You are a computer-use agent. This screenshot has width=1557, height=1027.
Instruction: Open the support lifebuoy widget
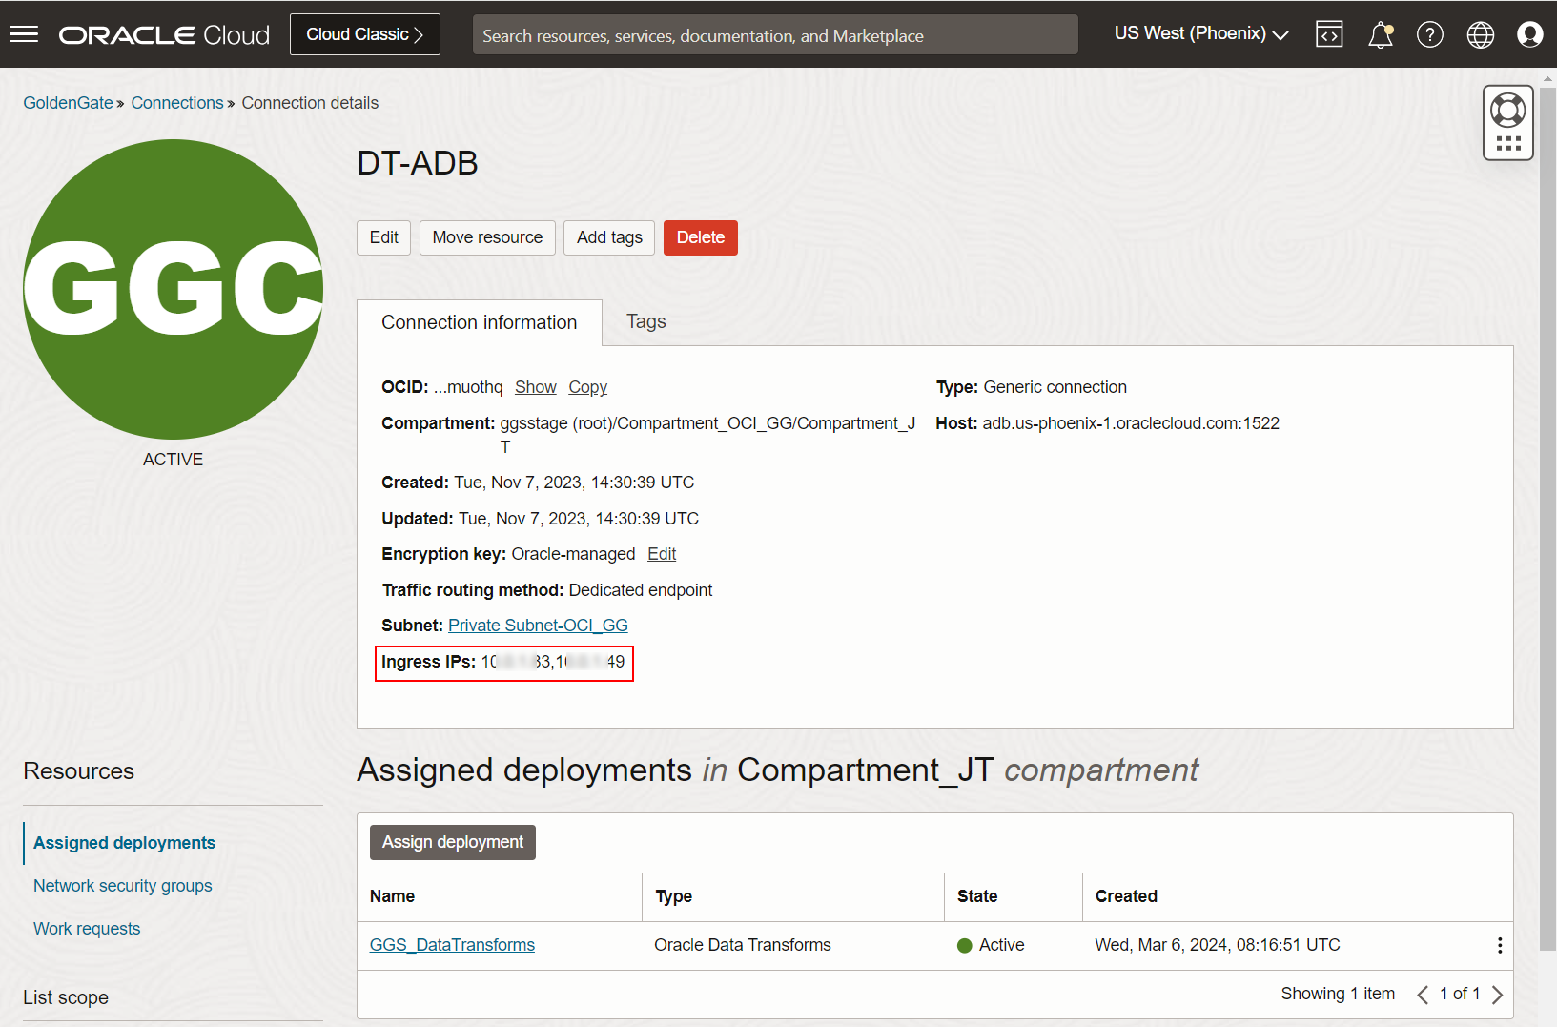click(x=1508, y=123)
